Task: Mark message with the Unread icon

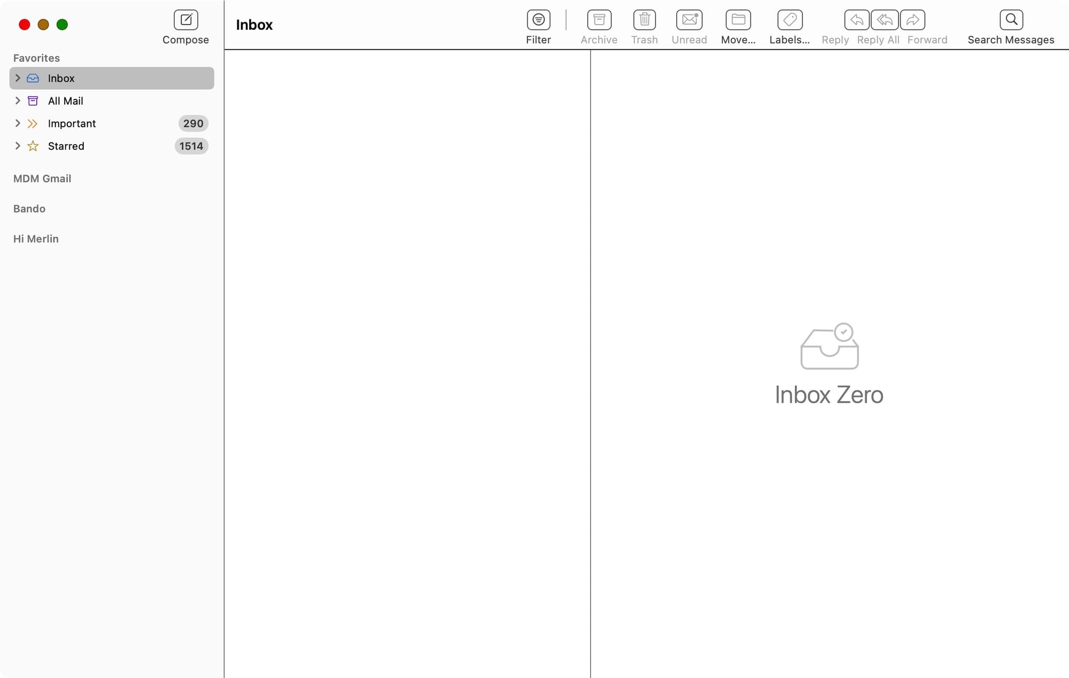Action: (689, 20)
